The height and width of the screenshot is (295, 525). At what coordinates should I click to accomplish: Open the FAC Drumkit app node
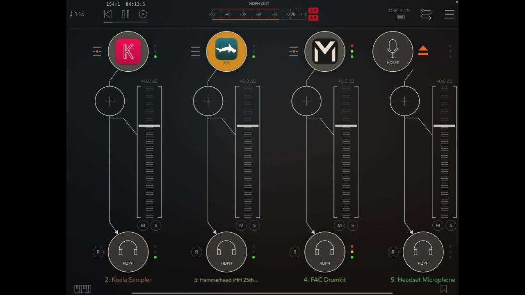pos(325,51)
